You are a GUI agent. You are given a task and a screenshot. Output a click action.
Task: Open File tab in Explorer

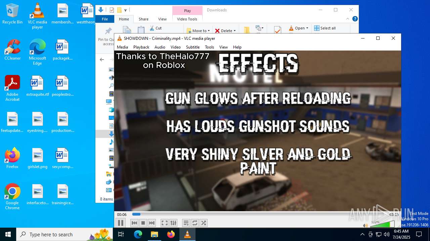coord(105,19)
